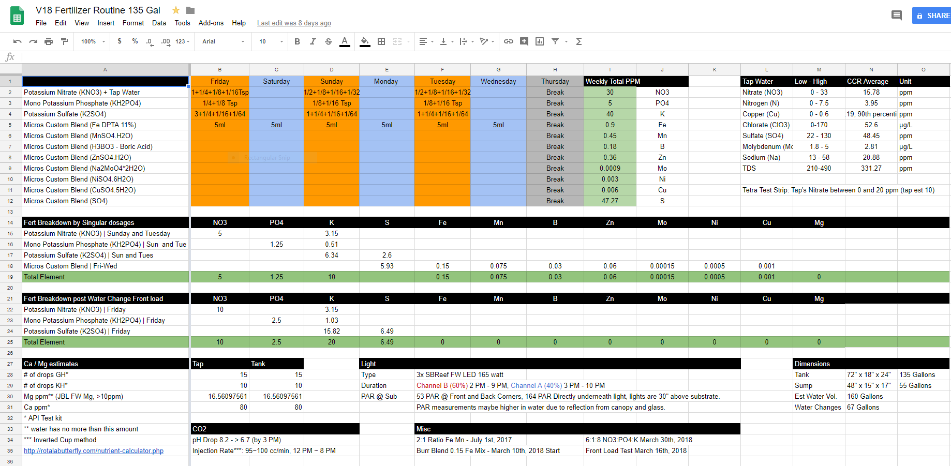
Task: Click the Insert link icon
Action: (509, 41)
